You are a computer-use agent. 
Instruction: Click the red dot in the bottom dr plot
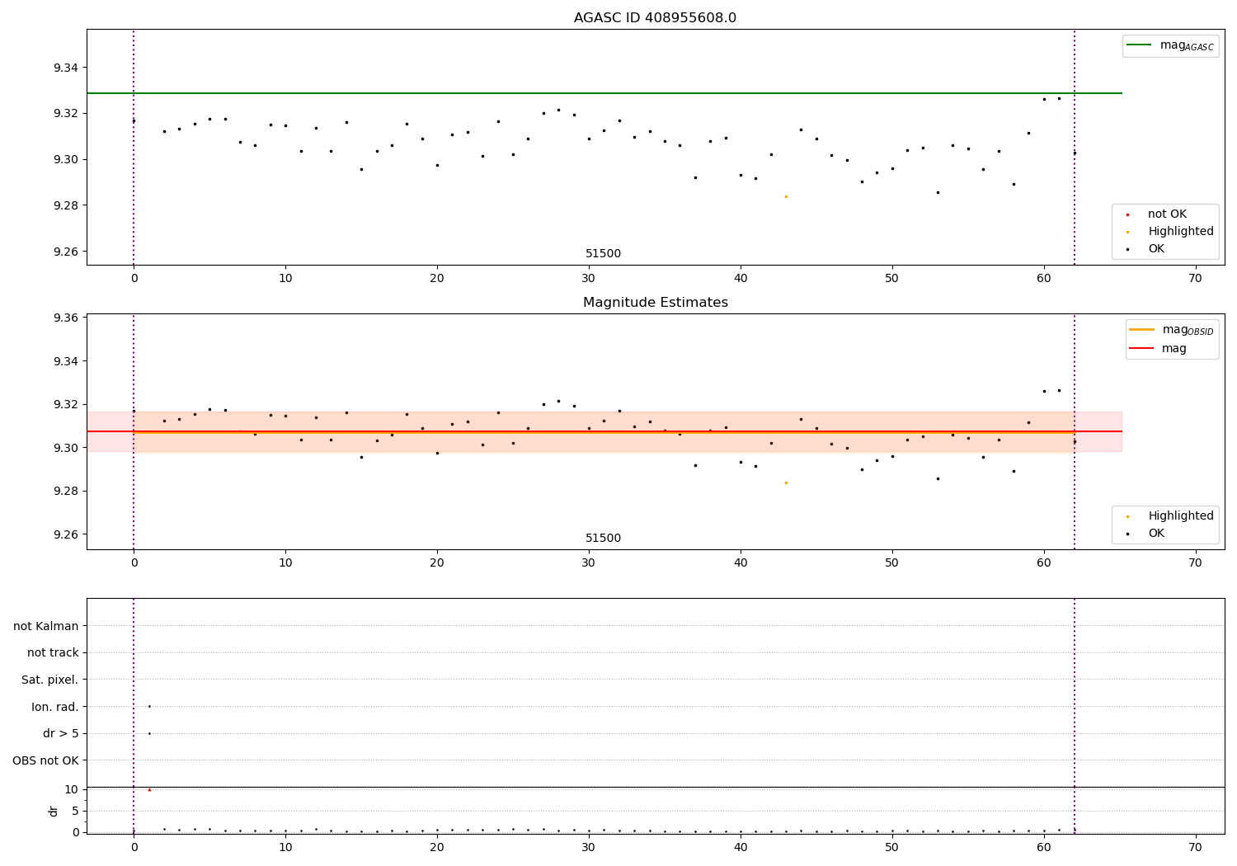coord(149,790)
